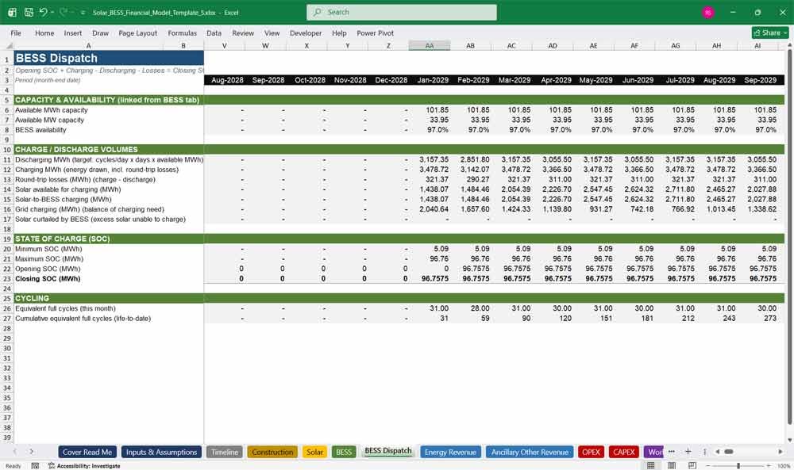Click cumulative cycles value 273
794x470 pixels.
[769, 319]
